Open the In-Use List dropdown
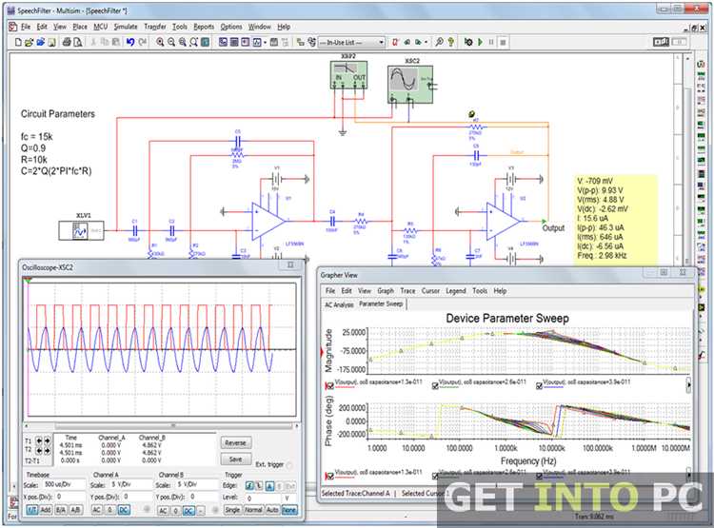The image size is (714, 528). tap(351, 42)
